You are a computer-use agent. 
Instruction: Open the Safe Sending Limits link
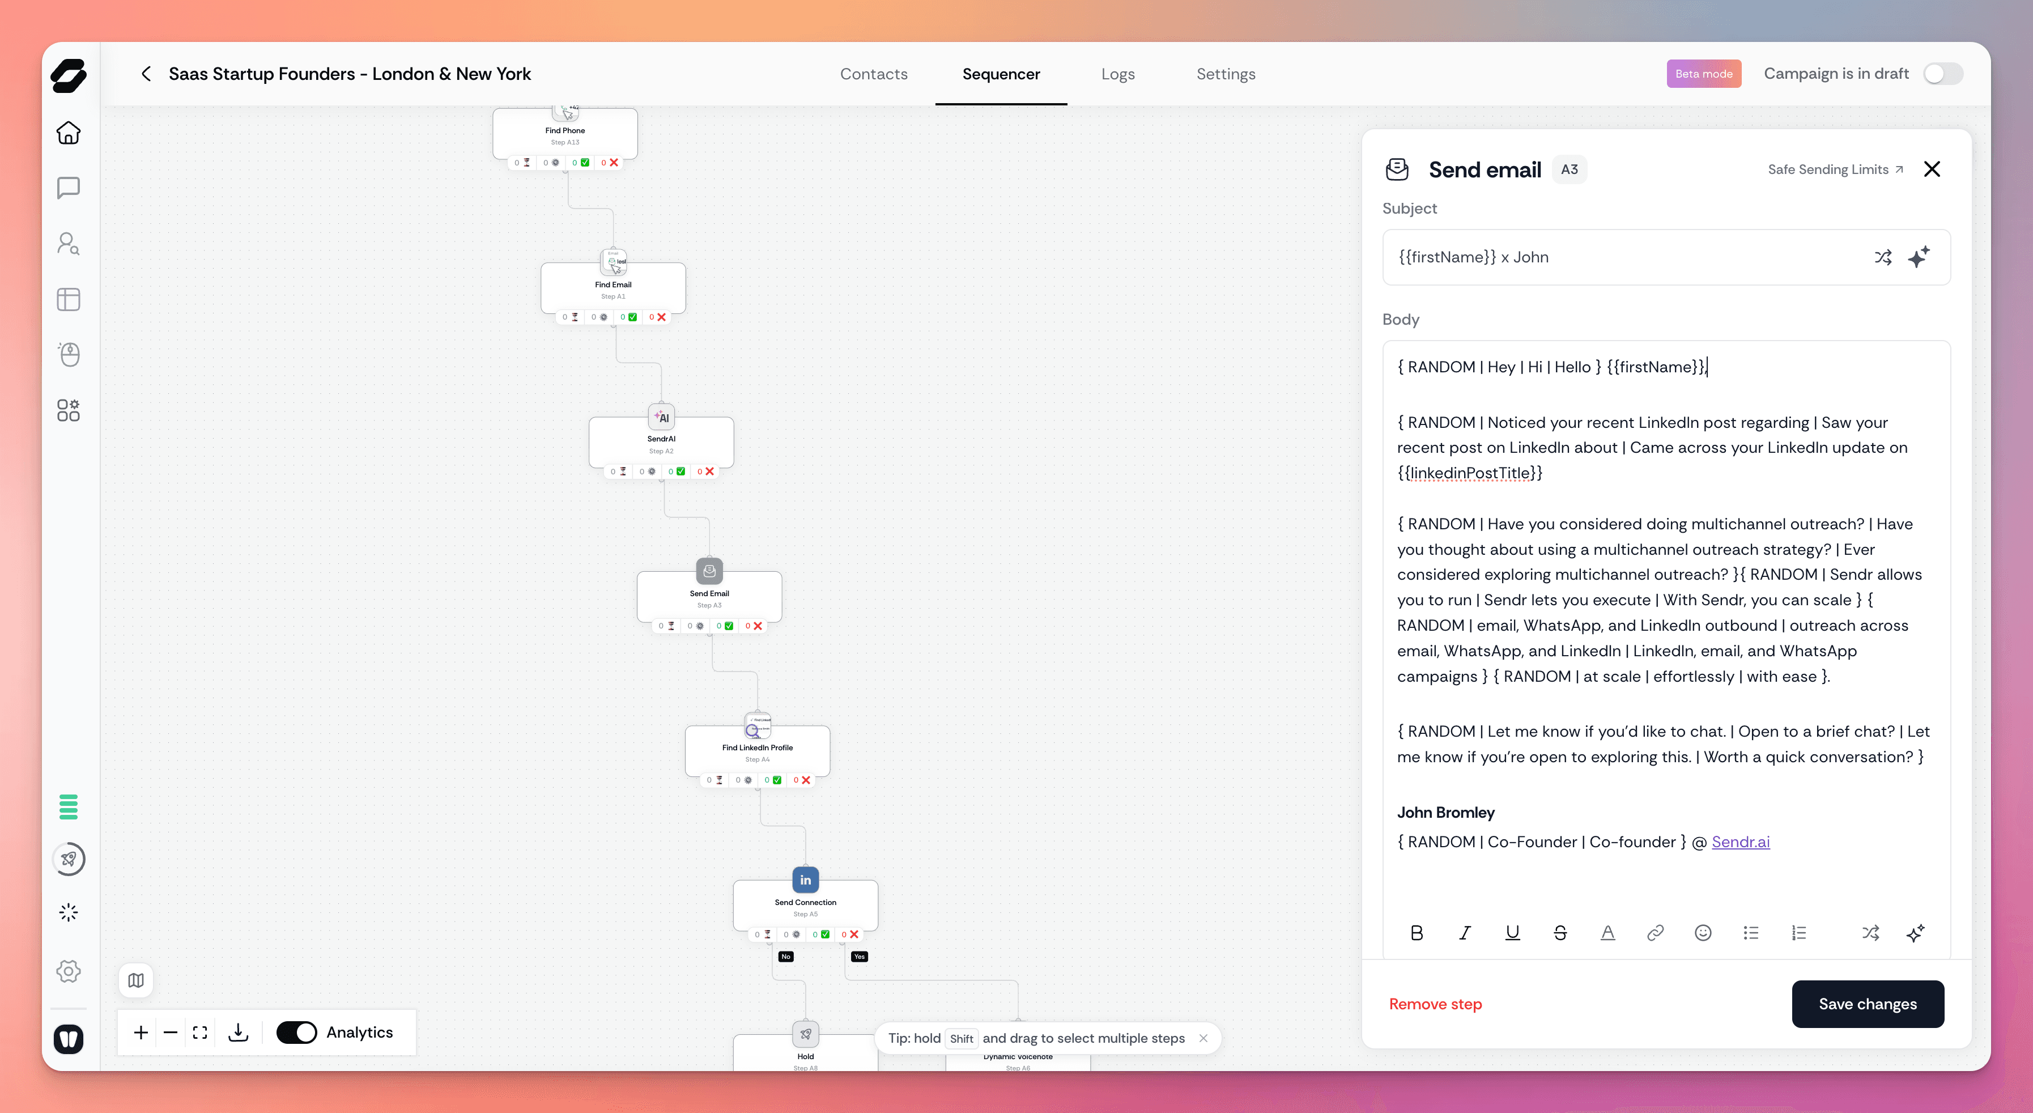click(x=1835, y=169)
